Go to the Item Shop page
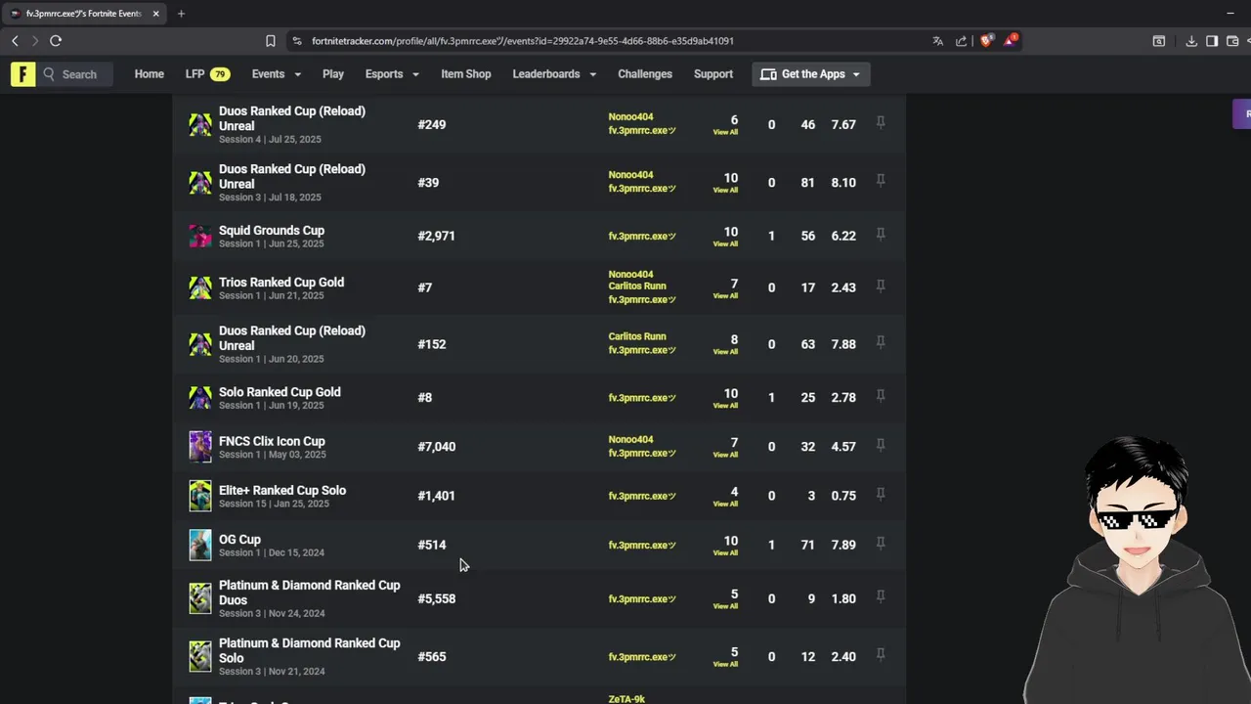 tap(465, 74)
